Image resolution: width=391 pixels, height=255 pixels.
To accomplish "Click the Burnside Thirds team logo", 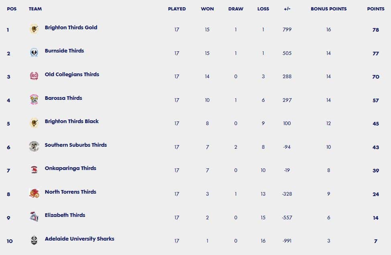I will (x=34, y=53).
